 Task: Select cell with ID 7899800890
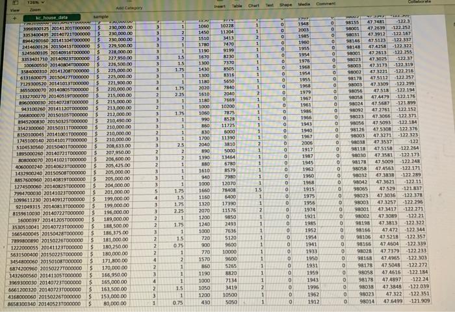pos(25,241)
